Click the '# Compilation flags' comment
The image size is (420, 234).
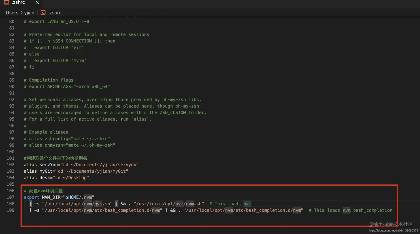tap(49, 80)
